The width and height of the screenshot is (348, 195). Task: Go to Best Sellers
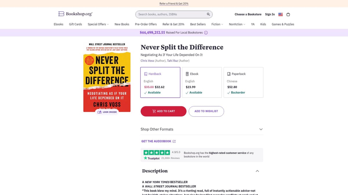click(x=198, y=24)
